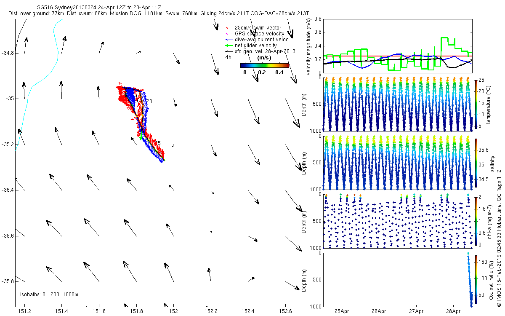Click the temperature colorbar
The image size is (505, 316).
(476, 105)
